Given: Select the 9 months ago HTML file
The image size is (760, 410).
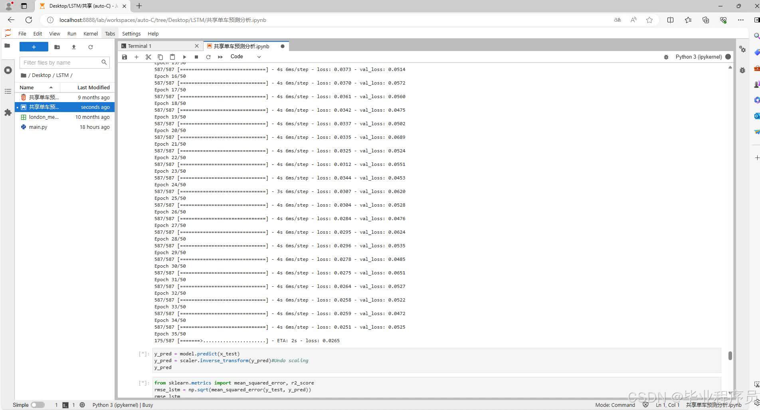Looking at the screenshot, I should click(65, 97).
